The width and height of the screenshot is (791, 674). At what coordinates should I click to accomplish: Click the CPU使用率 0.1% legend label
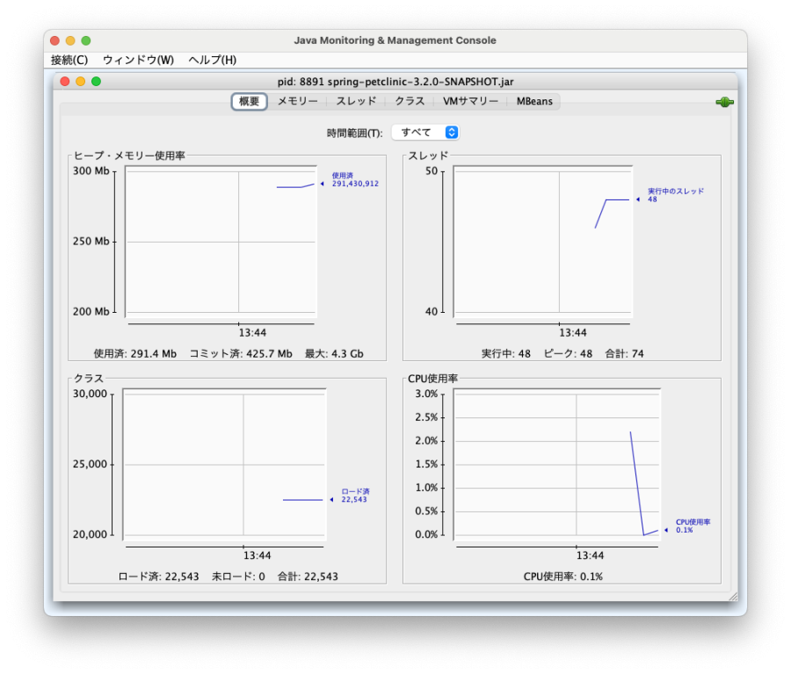[x=693, y=526]
